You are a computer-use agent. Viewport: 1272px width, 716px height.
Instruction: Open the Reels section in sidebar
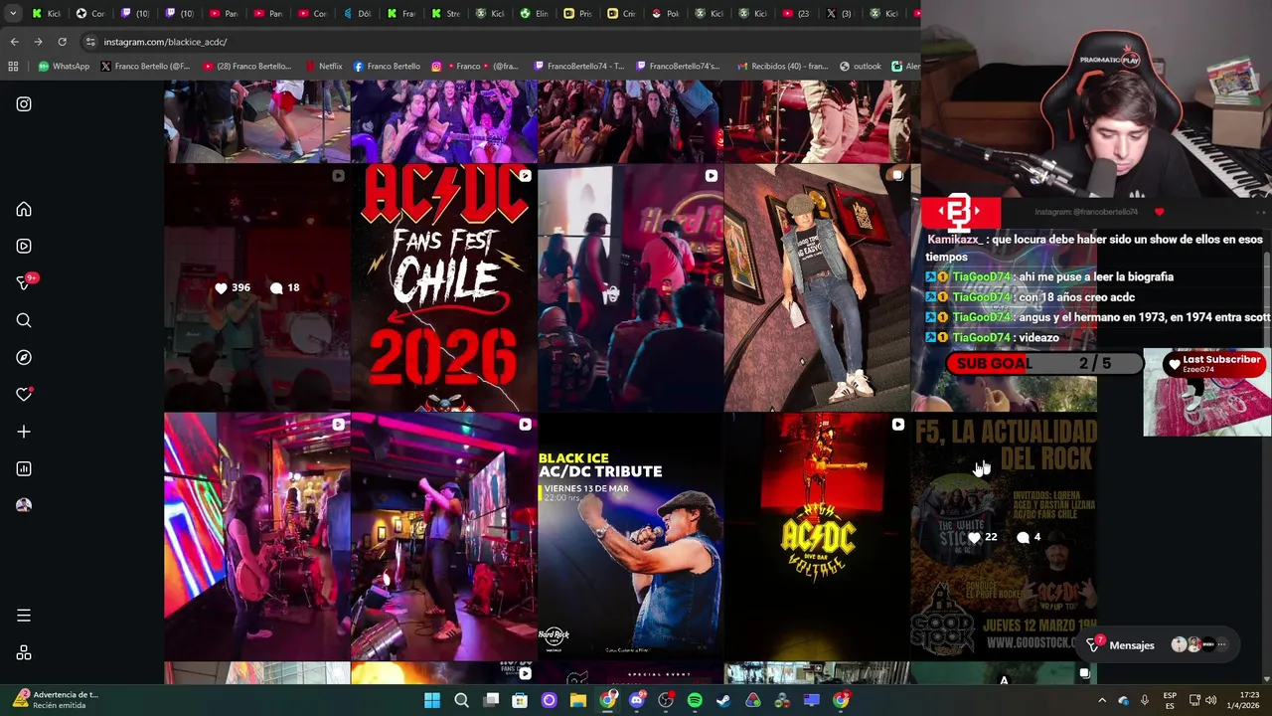click(24, 246)
